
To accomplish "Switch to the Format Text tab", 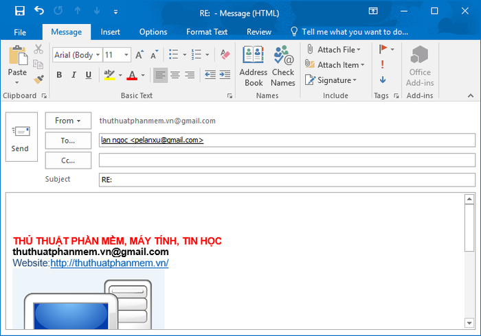I will pos(207,32).
